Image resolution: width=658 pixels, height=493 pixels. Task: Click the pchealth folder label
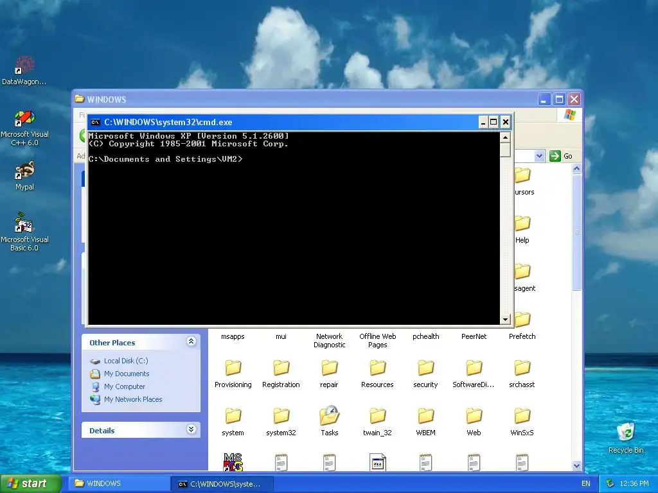(x=425, y=336)
